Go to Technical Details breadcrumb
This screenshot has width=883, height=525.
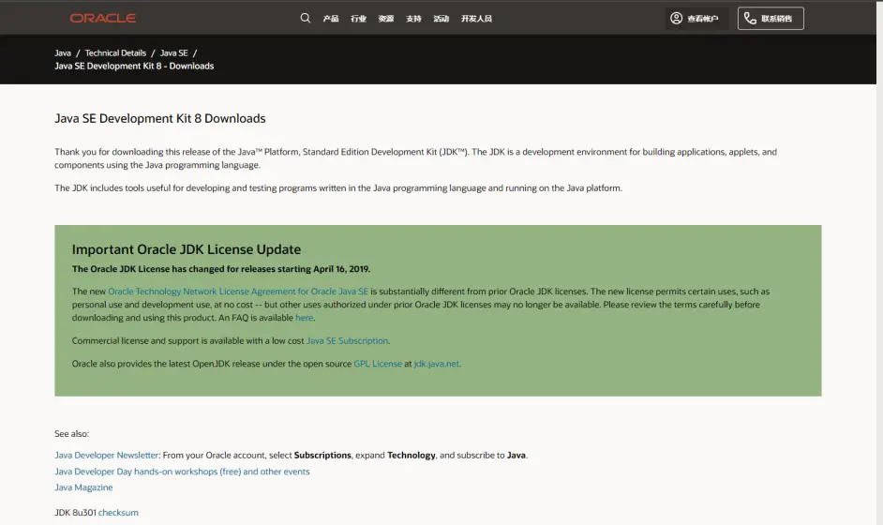[x=115, y=52]
